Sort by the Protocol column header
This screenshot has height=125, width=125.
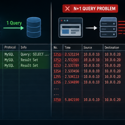click(x=10, y=47)
